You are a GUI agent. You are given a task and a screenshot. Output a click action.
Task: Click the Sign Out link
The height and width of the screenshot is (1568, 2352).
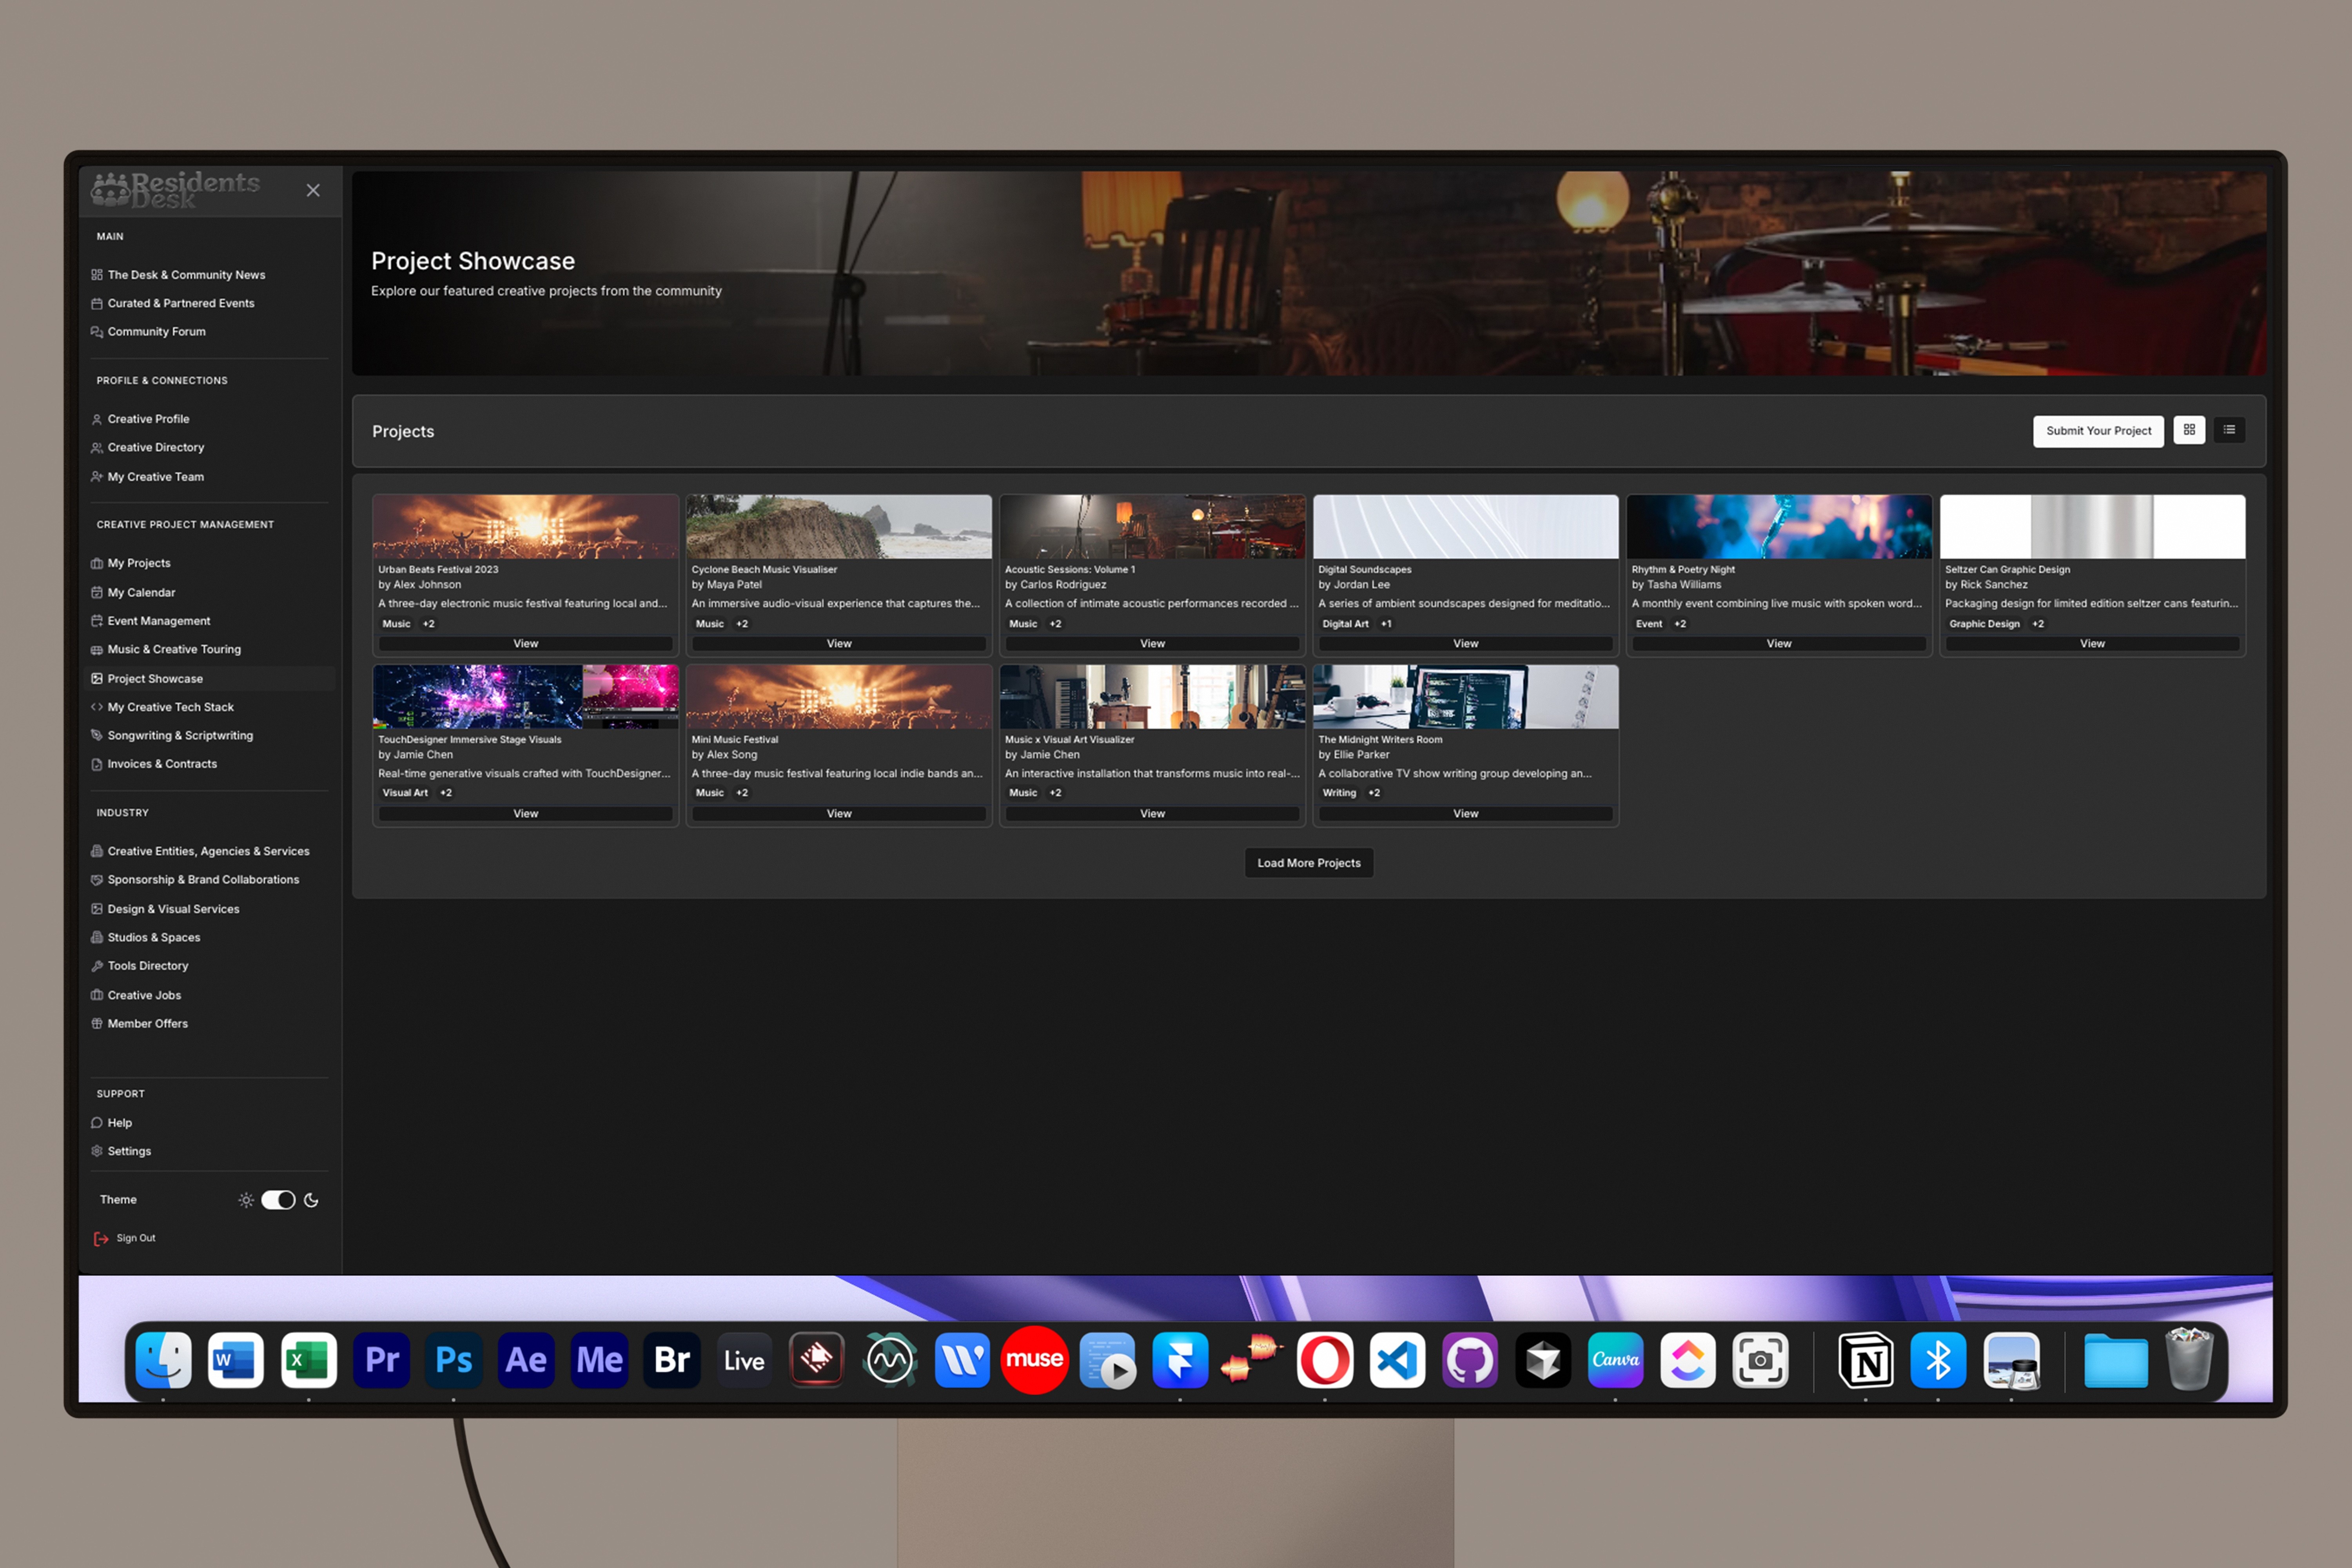click(x=125, y=1238)
